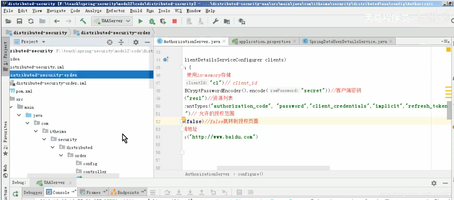Open Project Structure toolbar icon
This screenshot has width=454, height=200.
point(227,22)
